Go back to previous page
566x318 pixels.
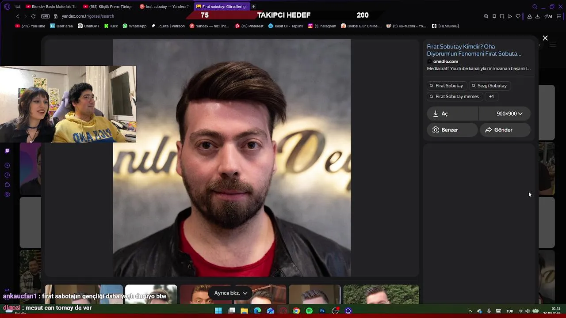pyautogui.click(x=18, y=16)
